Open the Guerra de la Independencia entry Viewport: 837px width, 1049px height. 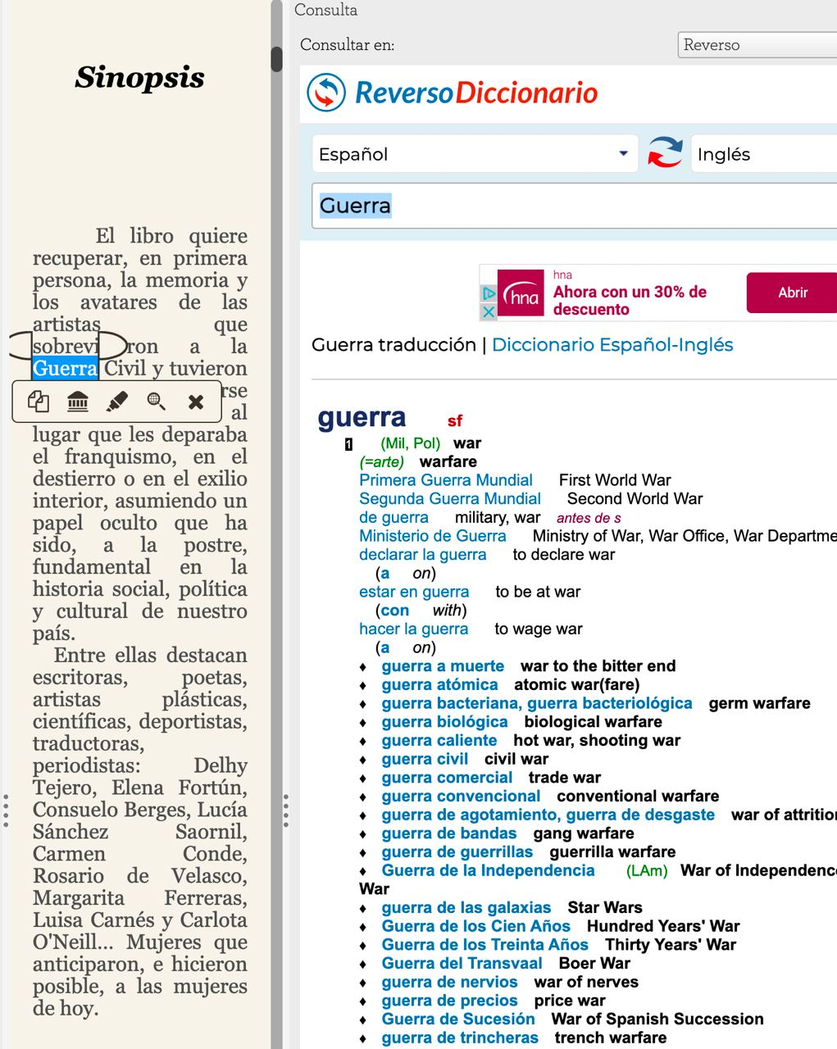[x=488, y=871]
